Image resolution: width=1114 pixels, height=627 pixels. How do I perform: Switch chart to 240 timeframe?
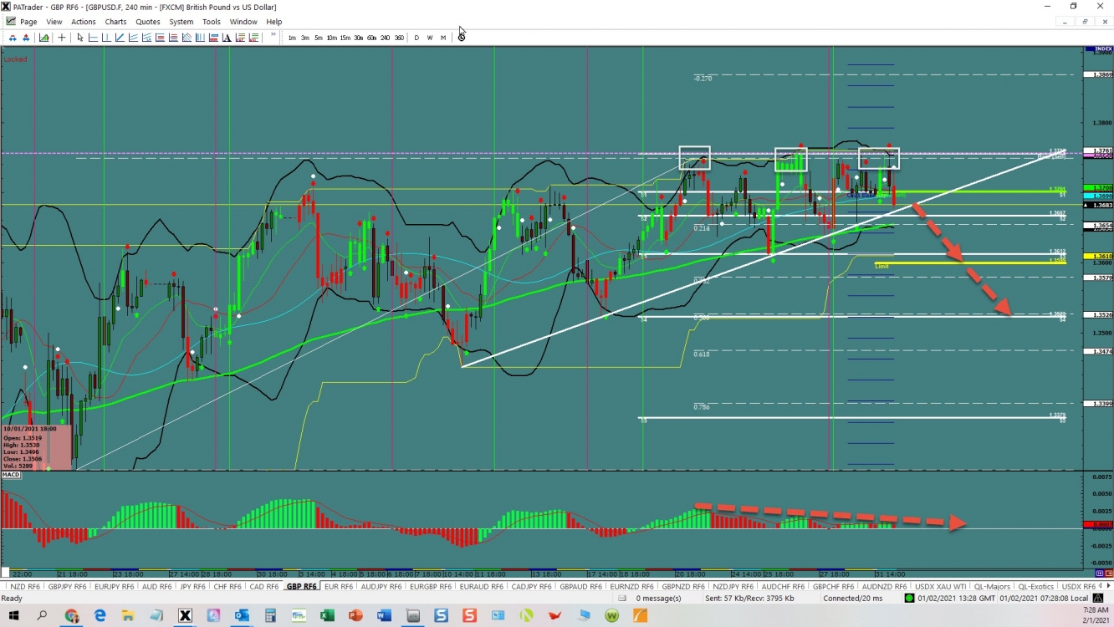[386, 38]
